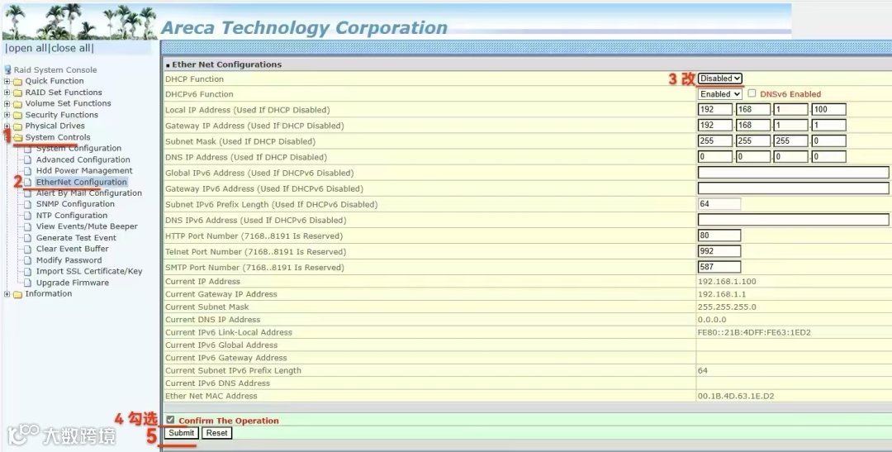
Task: Open the DHCPv6 Function dropdown
Action: (719, 94)
